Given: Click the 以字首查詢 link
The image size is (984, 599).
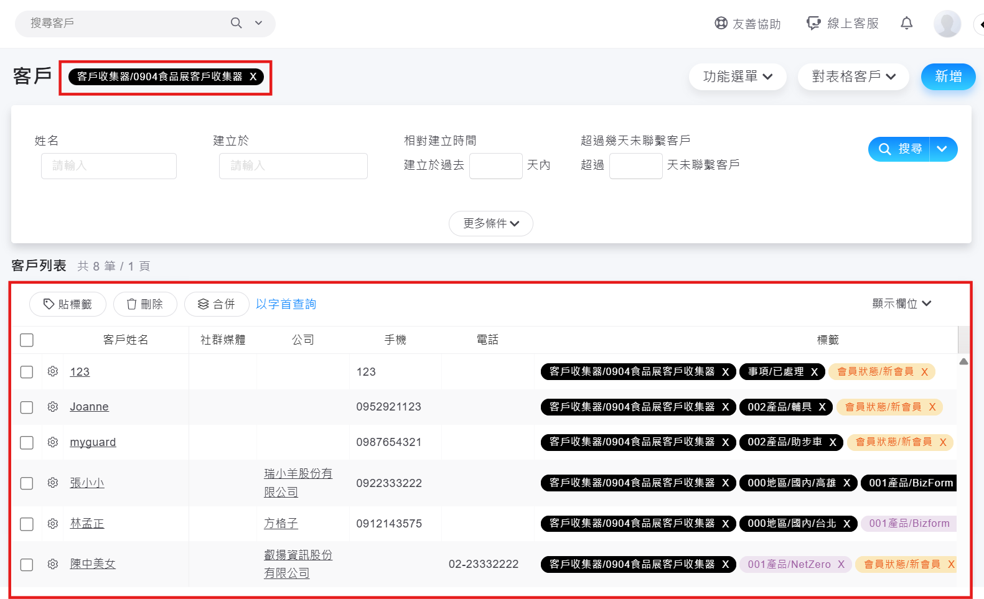Looking at the screenshot, I should tap(286, 304).
